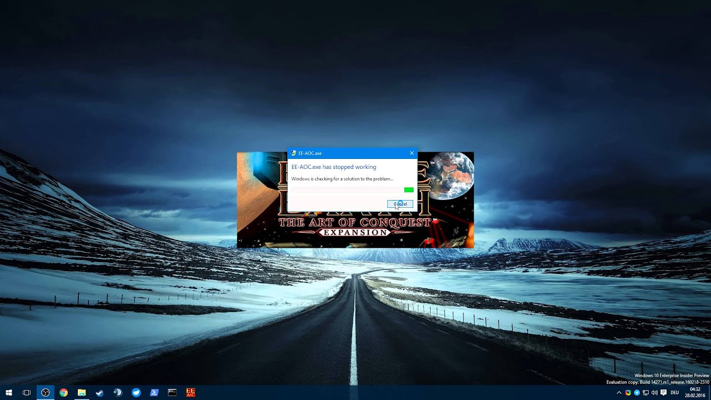Open the Windows Start menu
This screenshot has height=400, width=711.
tap(9, 393)
